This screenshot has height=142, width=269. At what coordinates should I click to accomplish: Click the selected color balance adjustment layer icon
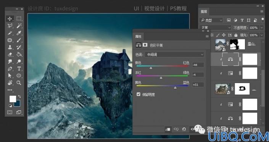(x=230, y=59)
